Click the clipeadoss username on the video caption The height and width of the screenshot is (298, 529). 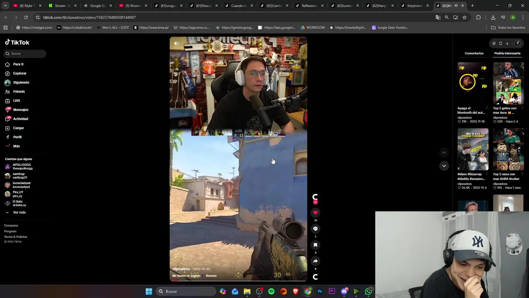pos(181,269)
